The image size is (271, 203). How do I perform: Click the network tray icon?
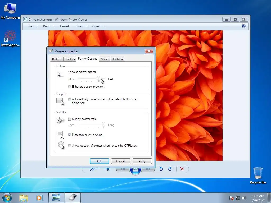pyautogui.click(x=238, y=198)
